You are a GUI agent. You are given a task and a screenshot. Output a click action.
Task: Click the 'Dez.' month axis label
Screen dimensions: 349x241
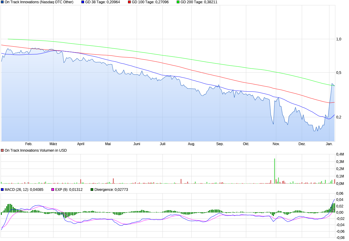pos(302,144)
